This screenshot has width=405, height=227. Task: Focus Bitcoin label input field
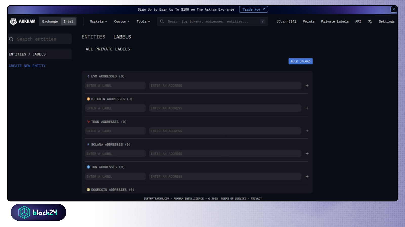(115, 108)
